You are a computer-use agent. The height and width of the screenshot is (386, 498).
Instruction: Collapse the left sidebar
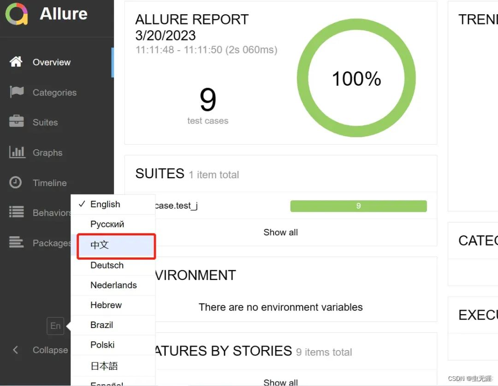(39, 350)
